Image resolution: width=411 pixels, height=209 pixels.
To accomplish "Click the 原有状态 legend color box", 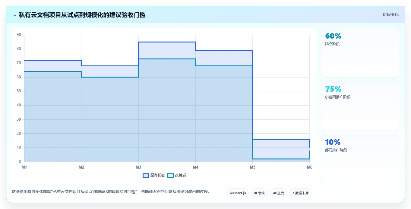I will click(146, 175).
